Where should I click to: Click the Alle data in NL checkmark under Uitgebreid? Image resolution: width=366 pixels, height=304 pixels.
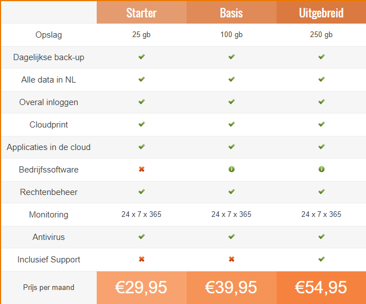[x=322, y=79]
